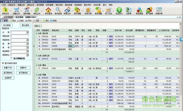Open 帐款调整 icon
This screenshot has width=183, height=111.
click(98, 11)
